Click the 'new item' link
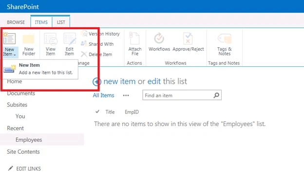The width and height of the screenshot is (304, 187). coord(119,81)
